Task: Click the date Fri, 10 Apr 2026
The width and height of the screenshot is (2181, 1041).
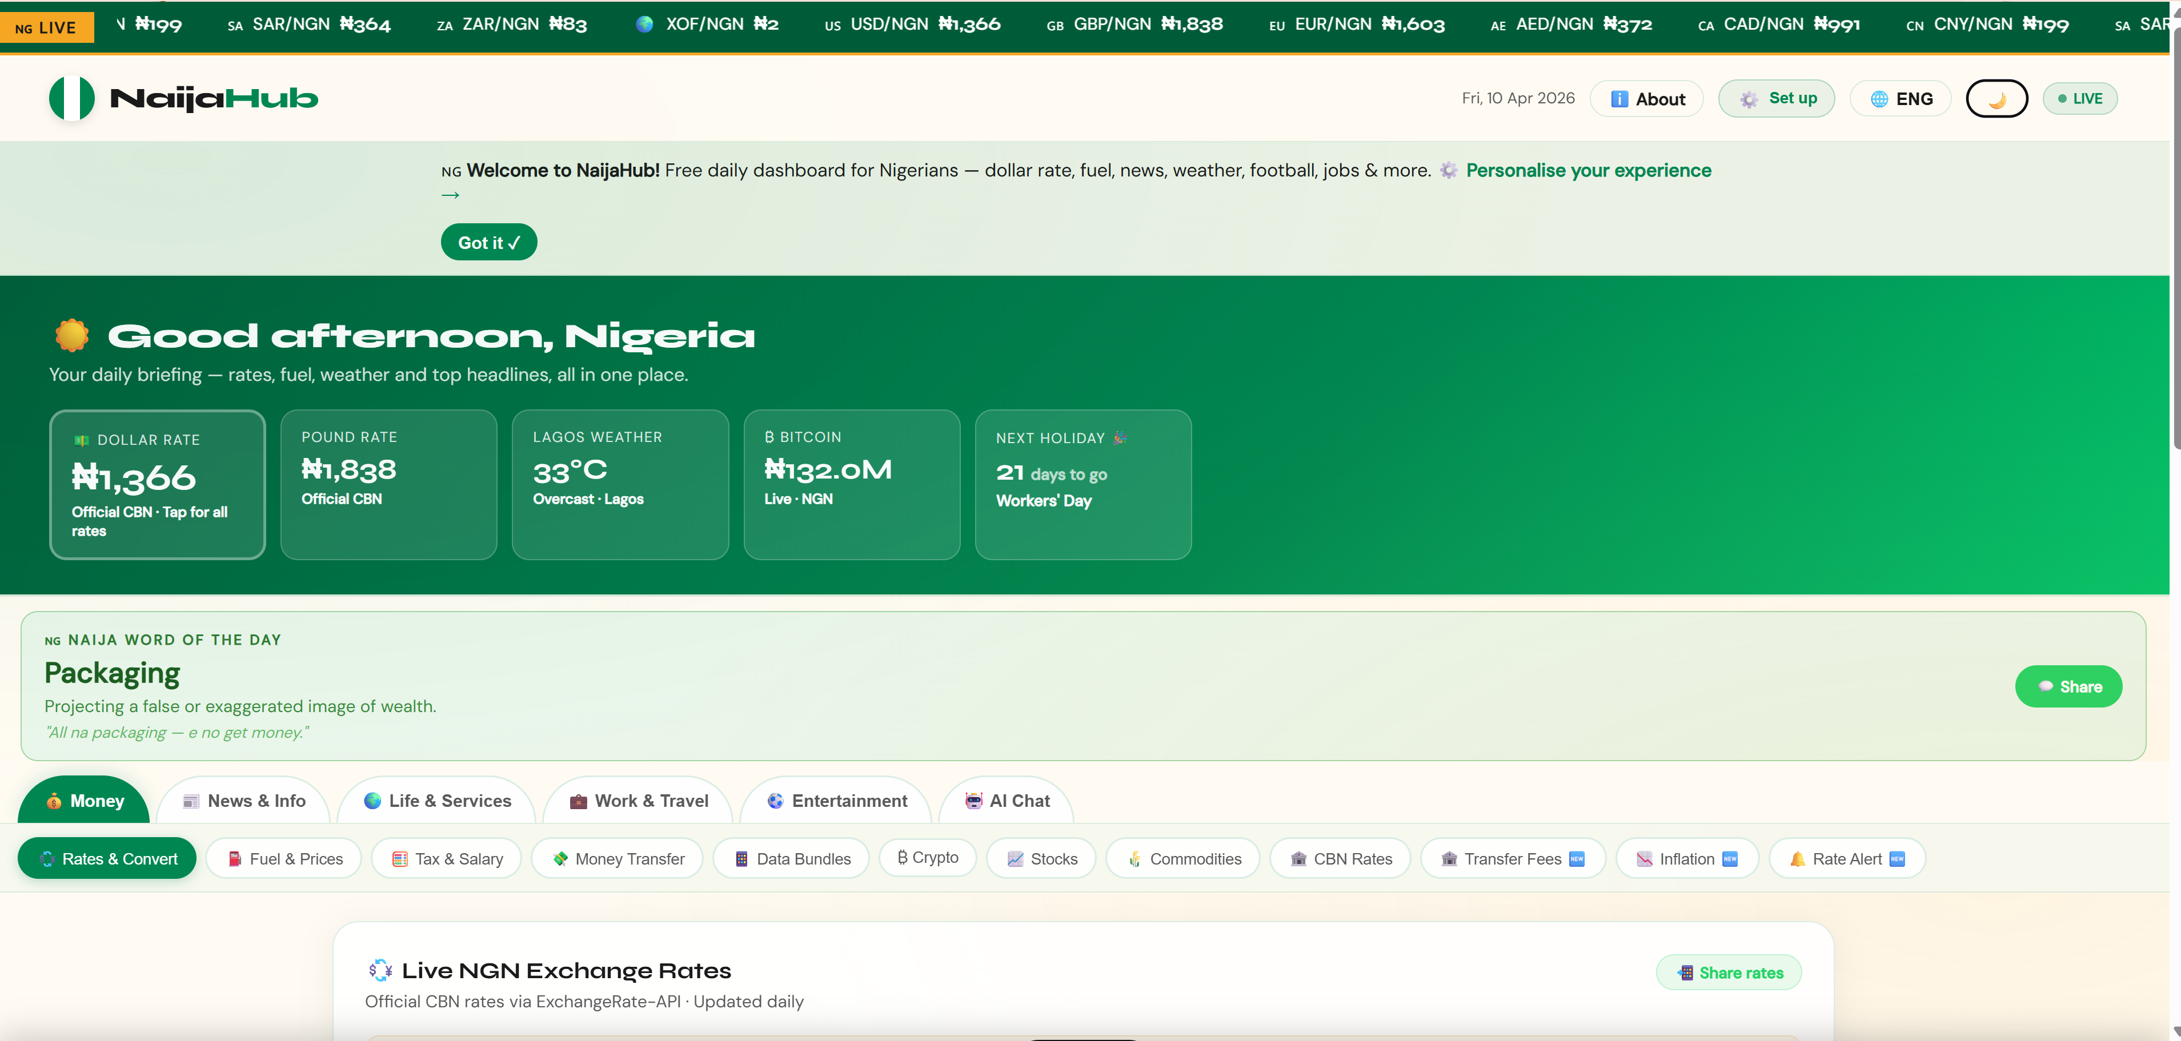Action: pyautogui.click(x=1518, y=98)
